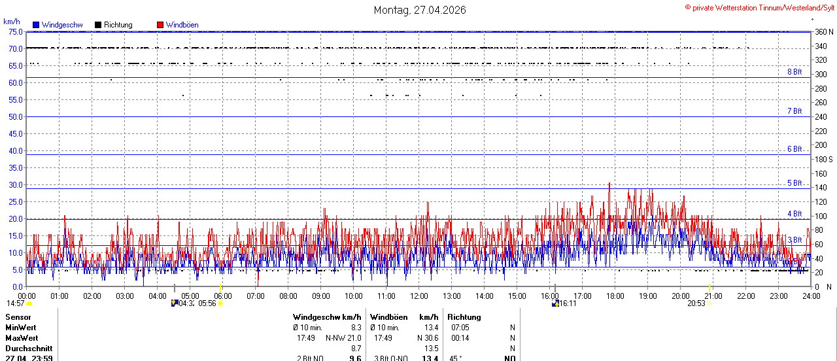Click the 07:05 direction time value
Viewport: 837px width, 361px height.
[459, 328]
